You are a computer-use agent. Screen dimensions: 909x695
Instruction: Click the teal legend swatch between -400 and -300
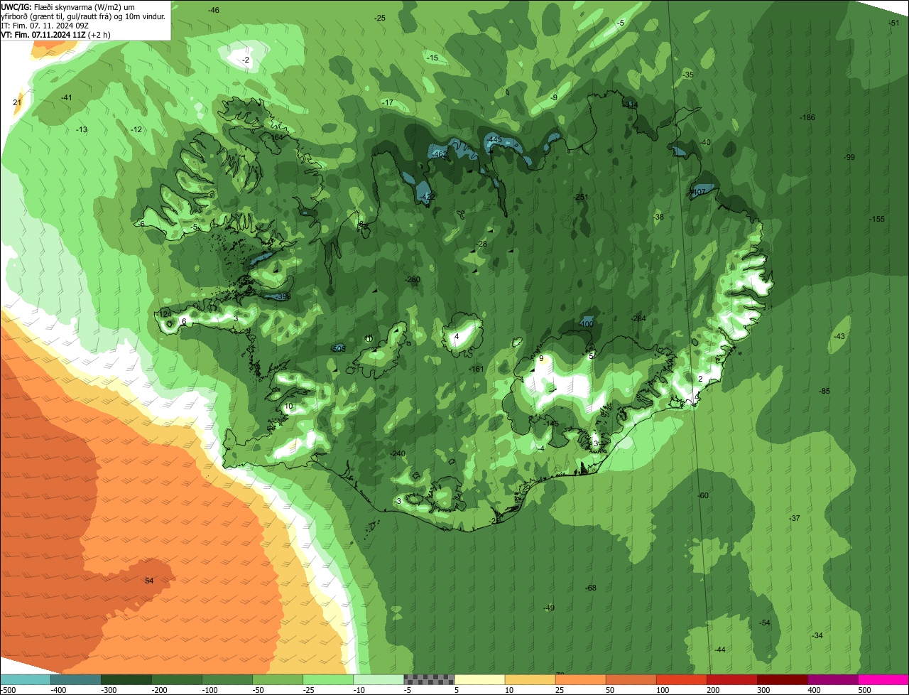(x=76, y=679)
